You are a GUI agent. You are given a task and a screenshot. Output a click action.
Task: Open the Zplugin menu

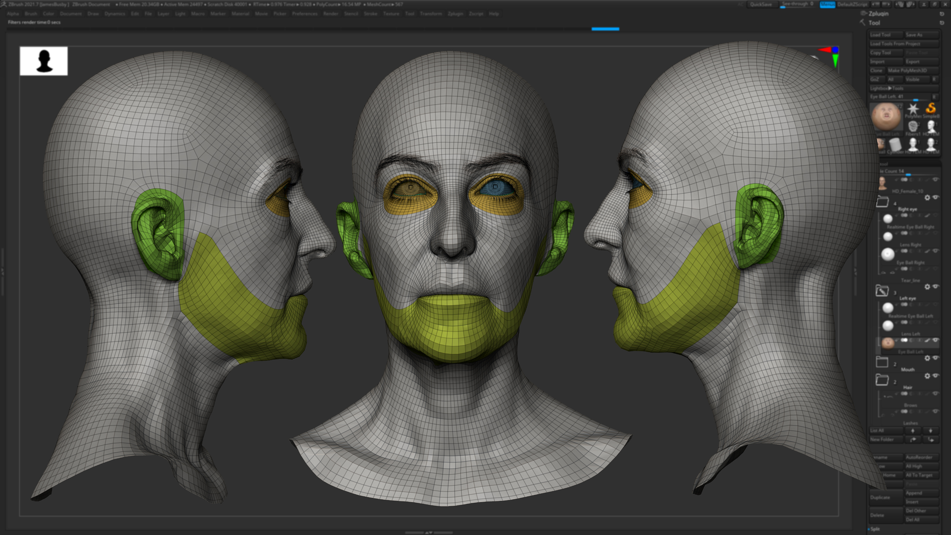click(456, 14)
